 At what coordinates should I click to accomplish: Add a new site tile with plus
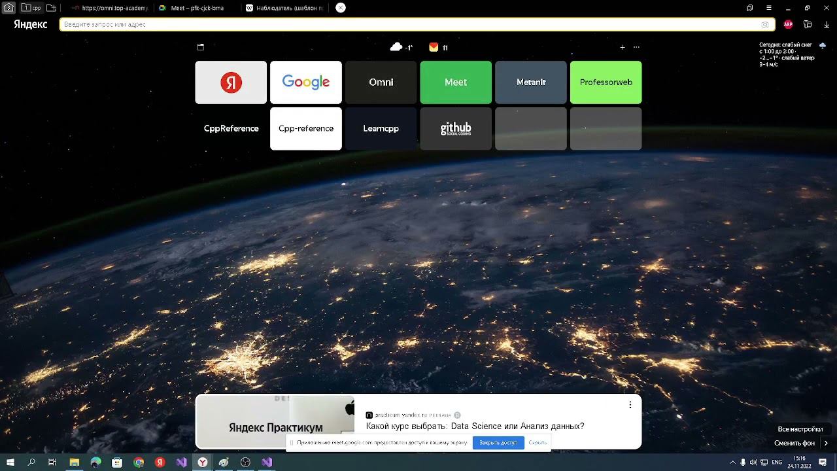click(x=623, y=47)
